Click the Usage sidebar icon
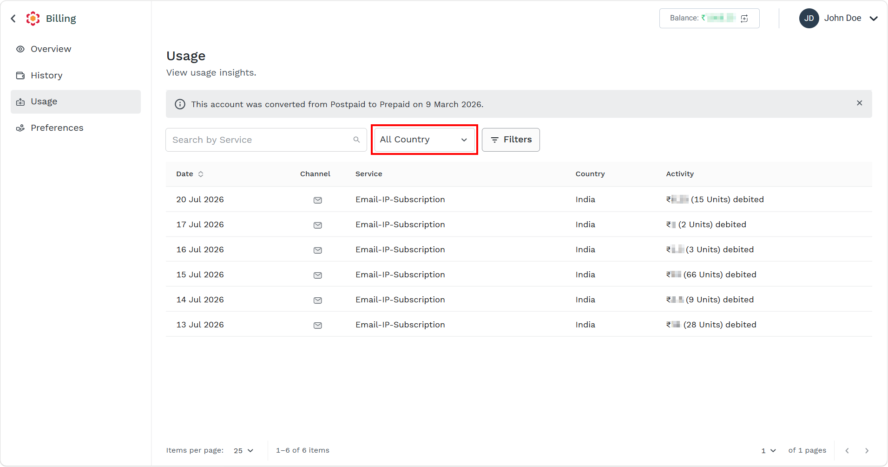 pos(20,102)
